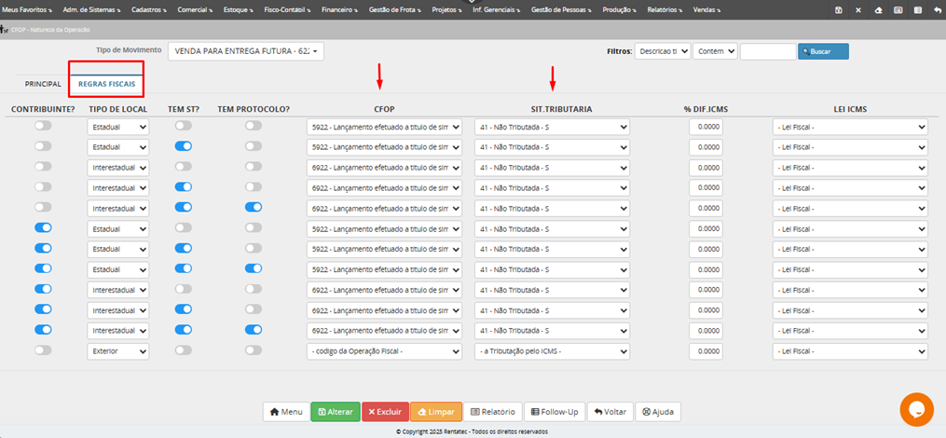Click the follow-up list icon in top toolbar
The height and width of the screenshot is (438, 946).
916,9
